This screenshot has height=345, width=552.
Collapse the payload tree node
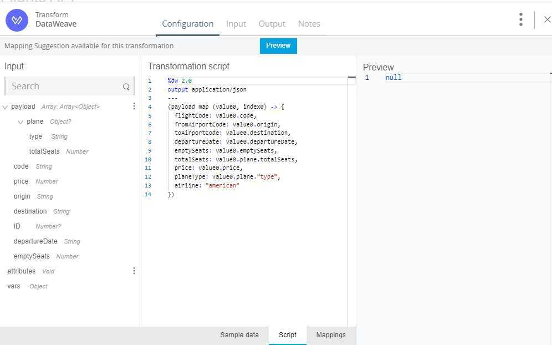[x=6, y=106]
